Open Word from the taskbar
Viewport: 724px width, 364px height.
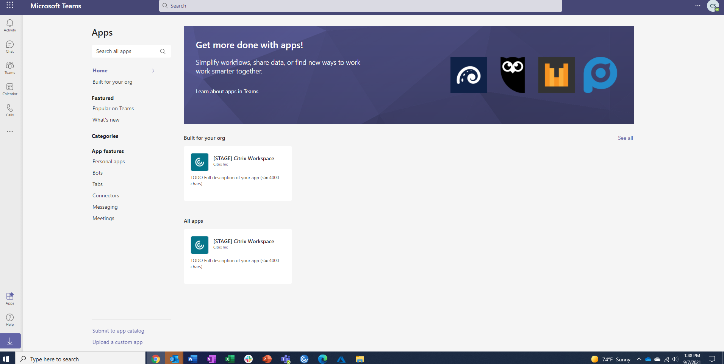[x=193, y=359]
